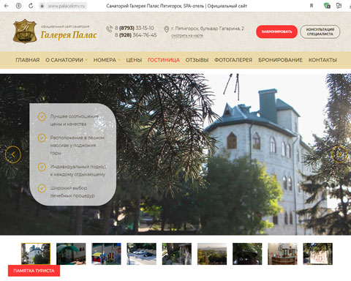Select the thumbnail showing parked cars on road

(x=141, y=254)
